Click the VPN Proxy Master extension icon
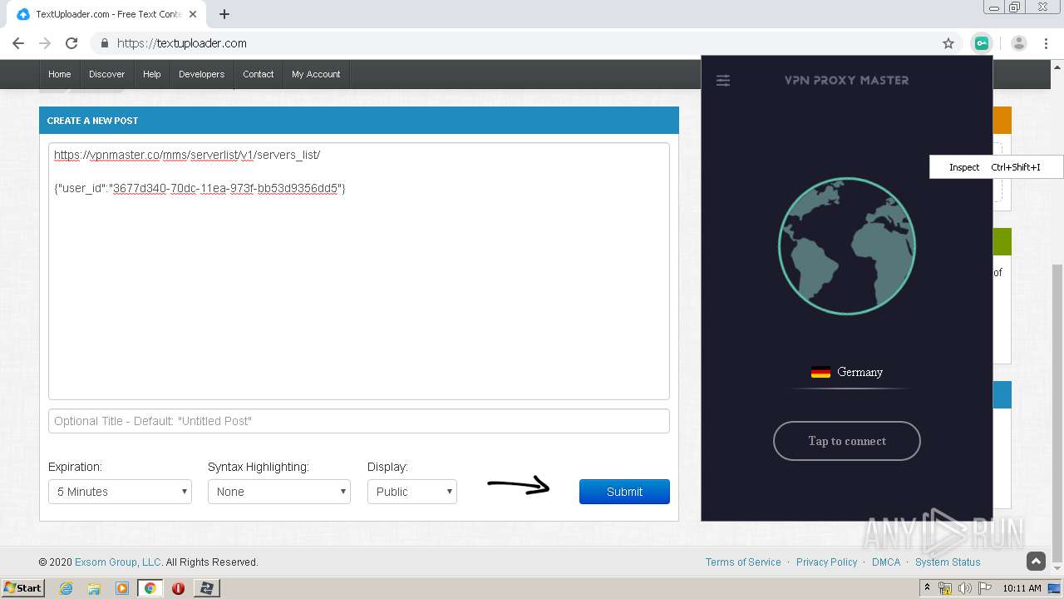1064x599 pixels. tap(982, 43)
